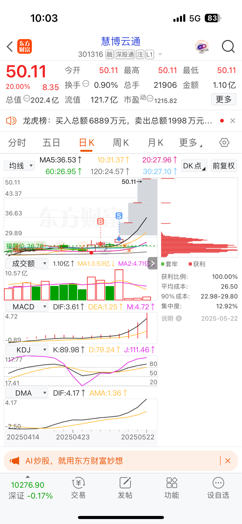Tap the 90%成本 22.98-29.80 row
This screenshot has width=242, height=524.
click(199, 296)
